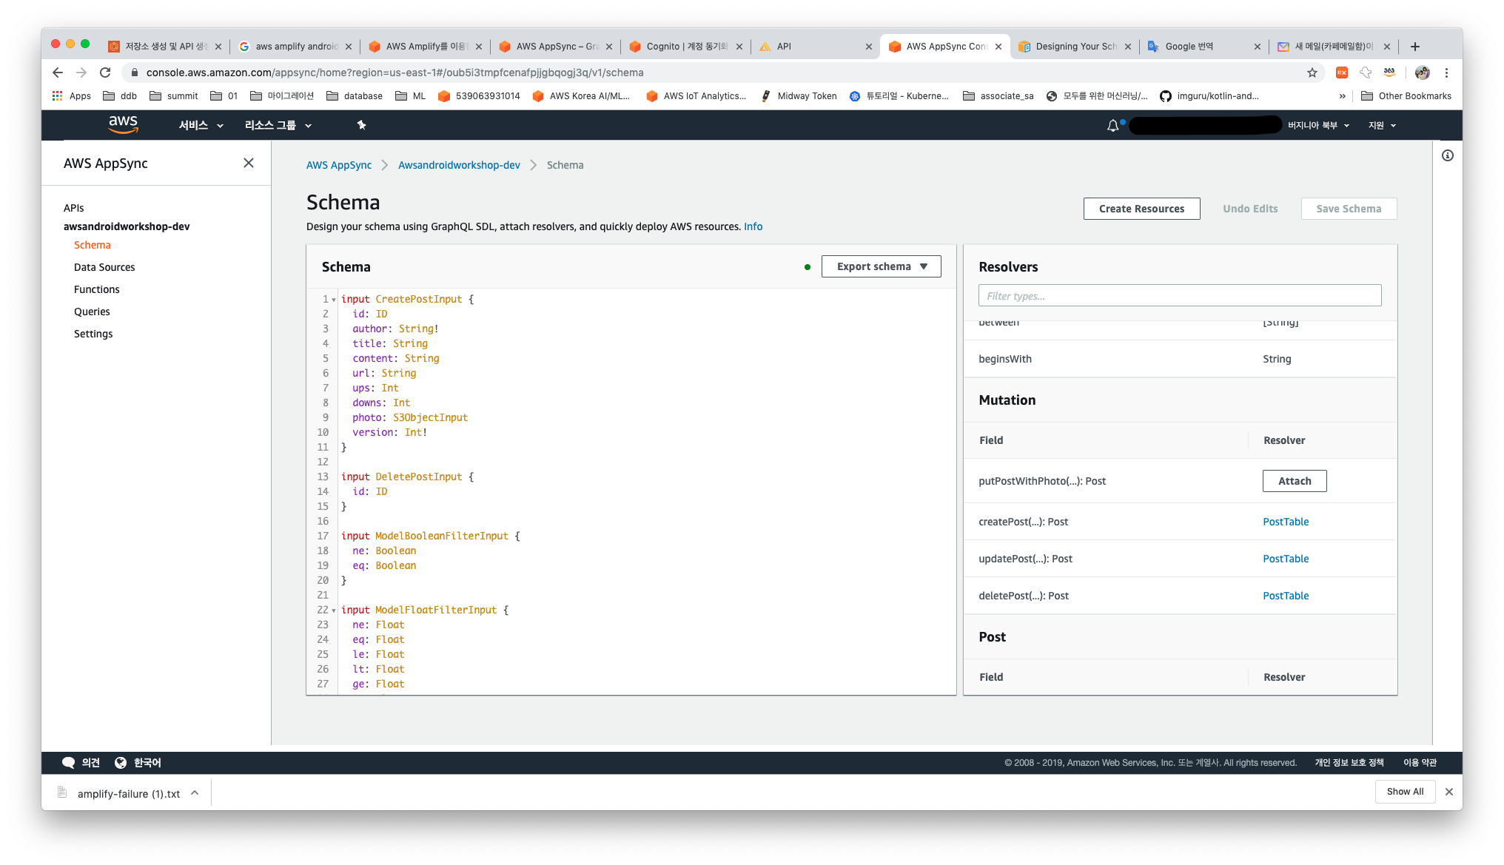Screen dimensions: 1504x865
Task: Click Show All downloads button
Action: [x=1405, y=792]
